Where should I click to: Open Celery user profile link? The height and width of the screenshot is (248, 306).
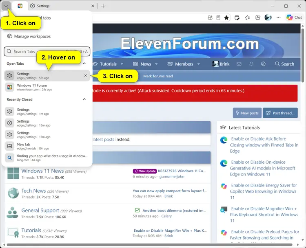click(166, 216)
